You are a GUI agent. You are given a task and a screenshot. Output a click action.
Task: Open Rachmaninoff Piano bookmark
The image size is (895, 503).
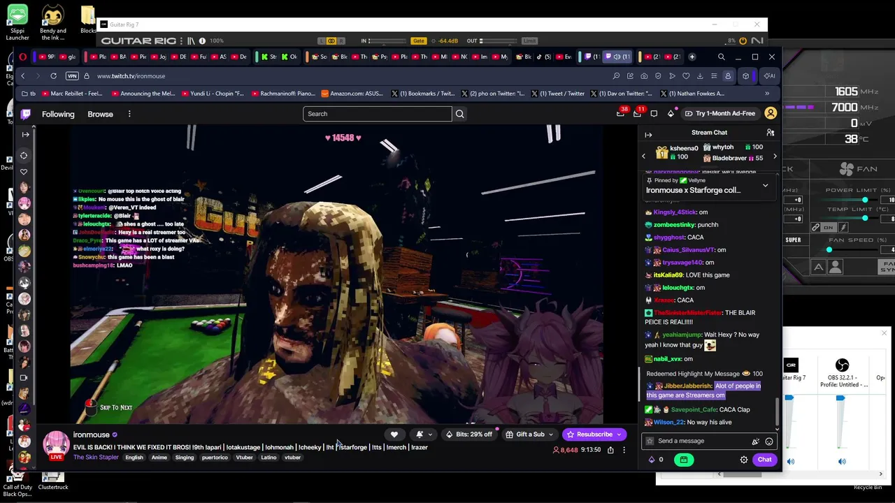coord(282,94)
